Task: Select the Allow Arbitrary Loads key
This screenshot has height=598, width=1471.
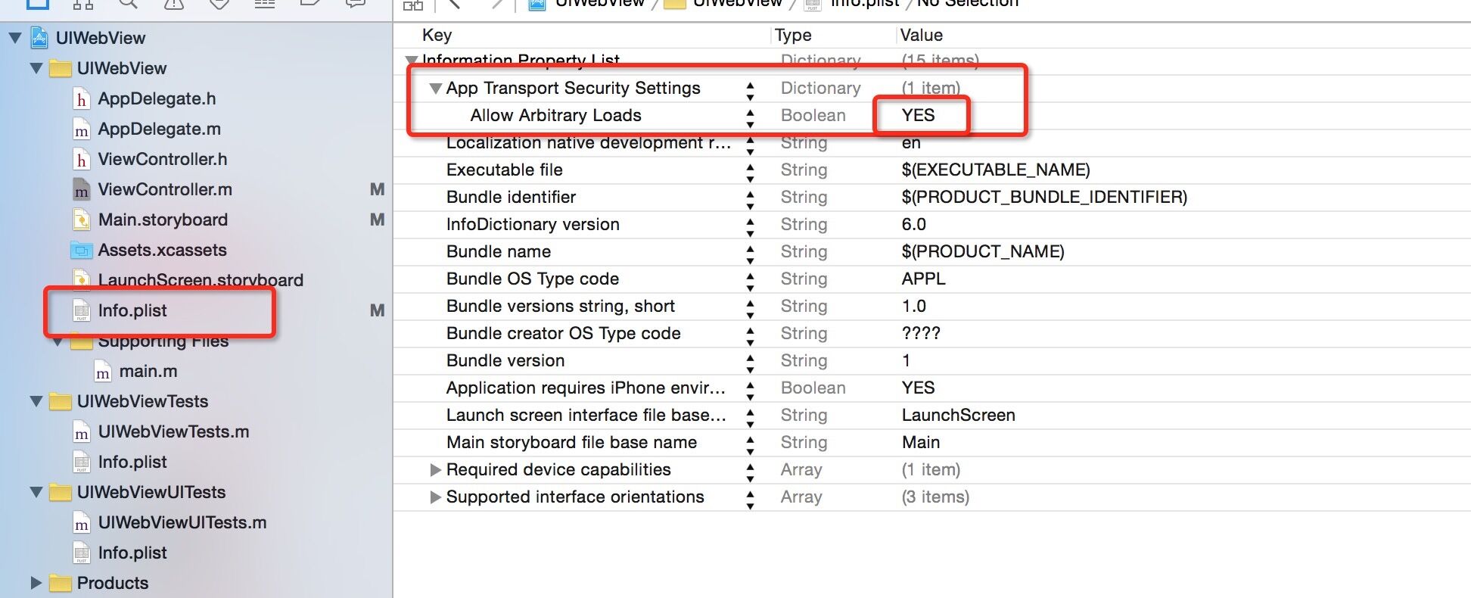Action: coord(555,115)
